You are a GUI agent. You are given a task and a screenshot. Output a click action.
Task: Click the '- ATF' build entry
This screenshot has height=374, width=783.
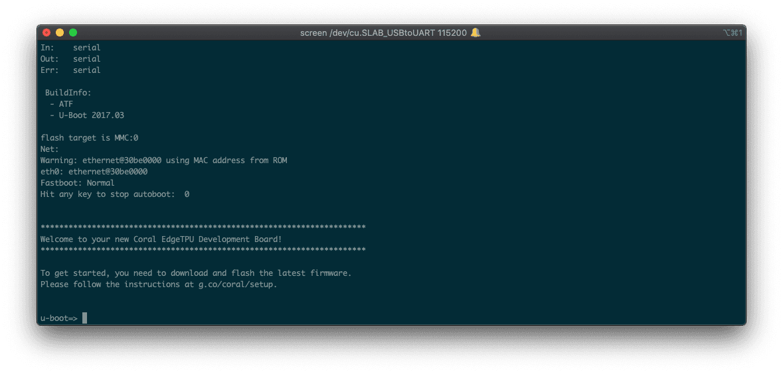(63, 104)
